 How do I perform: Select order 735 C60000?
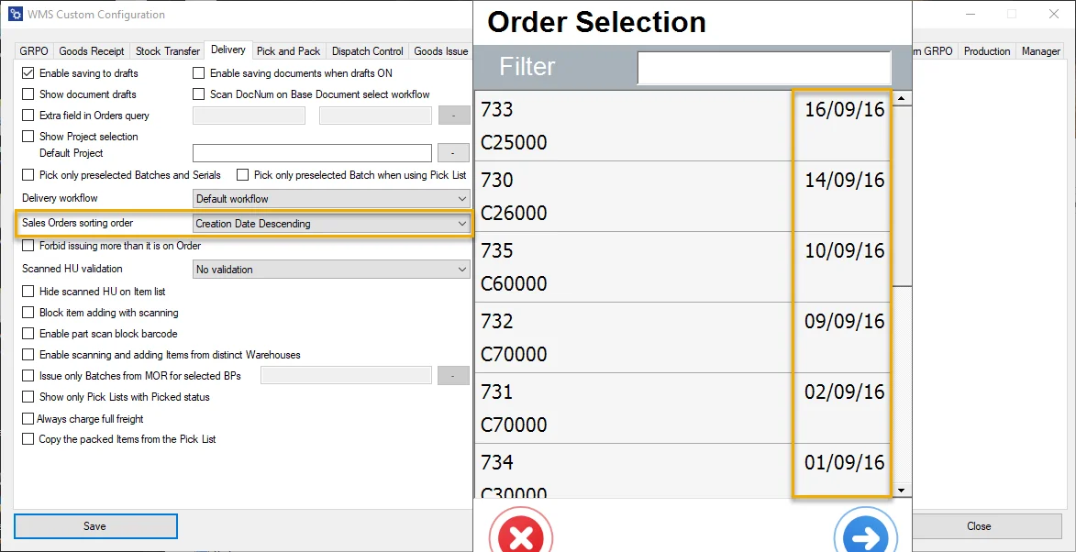point(682,268)
